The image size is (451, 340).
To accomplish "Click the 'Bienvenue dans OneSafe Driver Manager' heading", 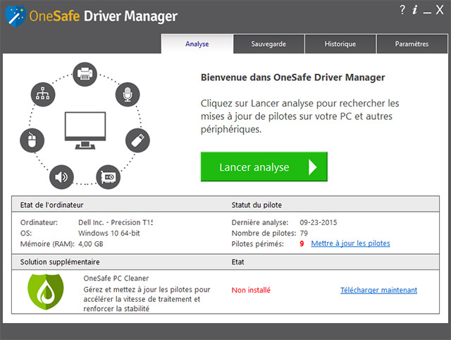I will (x=293, y=78).
